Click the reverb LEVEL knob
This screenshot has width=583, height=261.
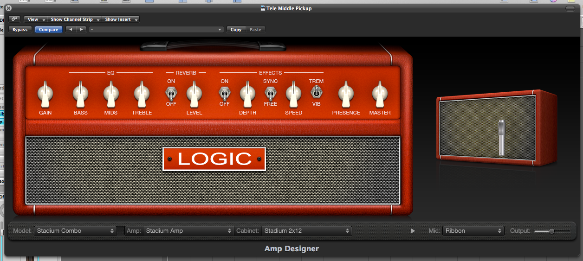pos(194,94)
